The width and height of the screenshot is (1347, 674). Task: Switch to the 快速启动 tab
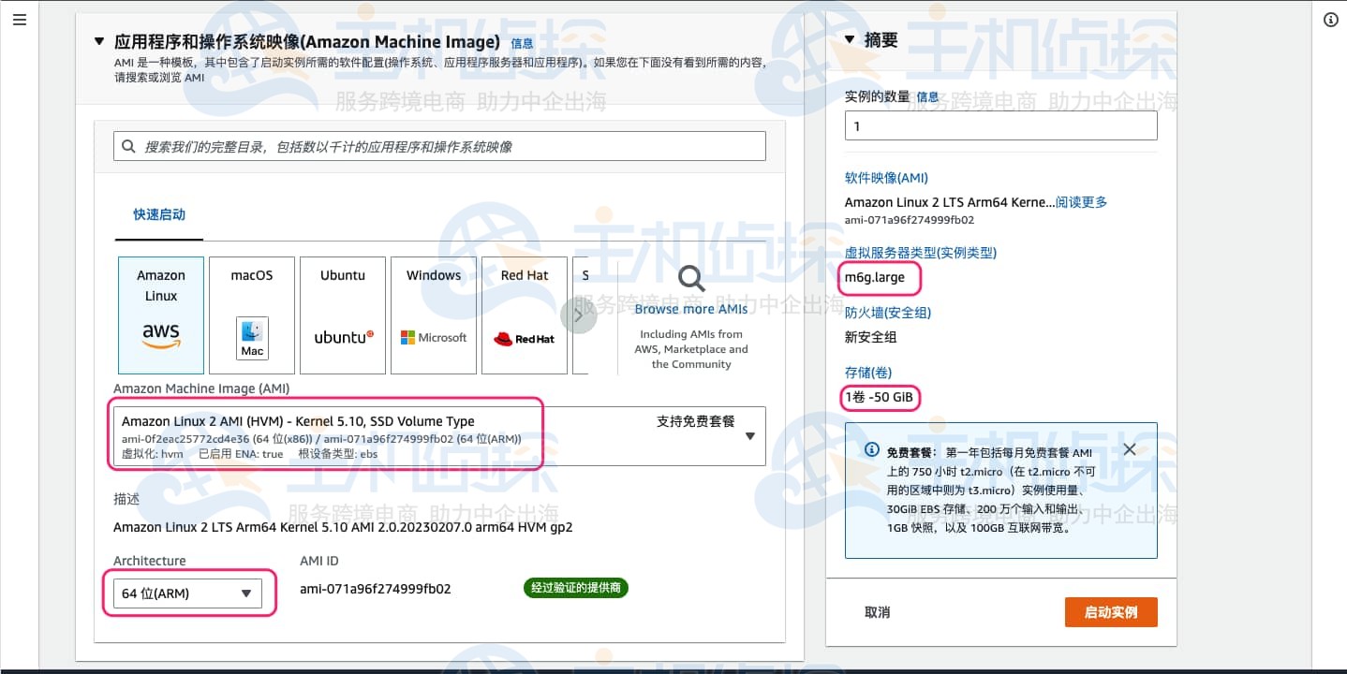point(158,214)
